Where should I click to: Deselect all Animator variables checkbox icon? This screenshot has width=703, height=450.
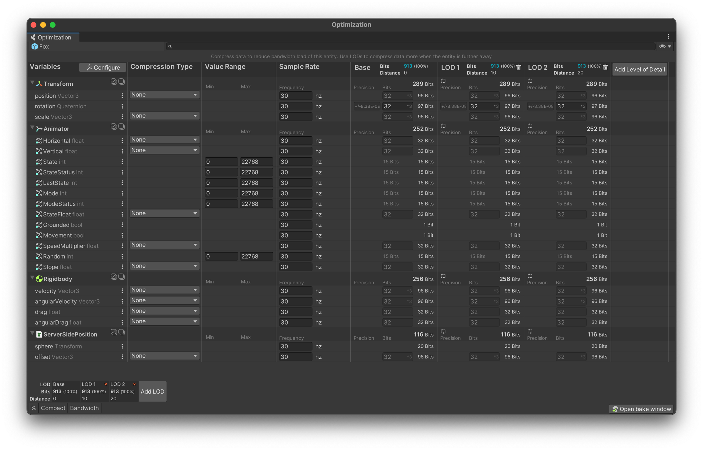(121, 126)
